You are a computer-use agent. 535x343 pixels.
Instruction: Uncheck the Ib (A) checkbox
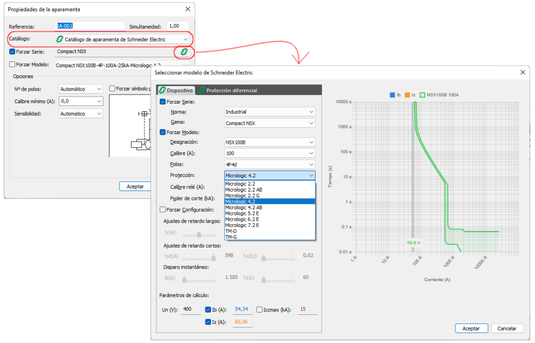point(208,309)
